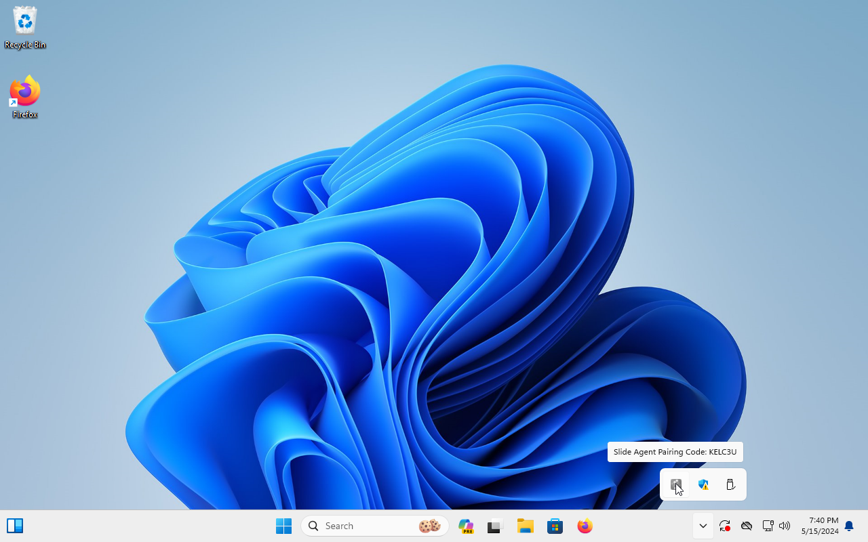
Task: Open the Recycle Bin desktop icon
Action: tap(25, 28)
